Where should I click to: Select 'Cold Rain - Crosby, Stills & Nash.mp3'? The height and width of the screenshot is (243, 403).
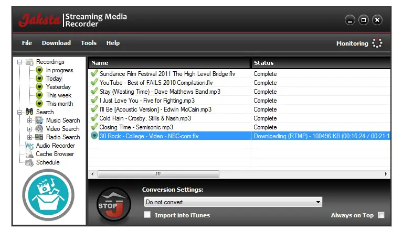[145, 118]
